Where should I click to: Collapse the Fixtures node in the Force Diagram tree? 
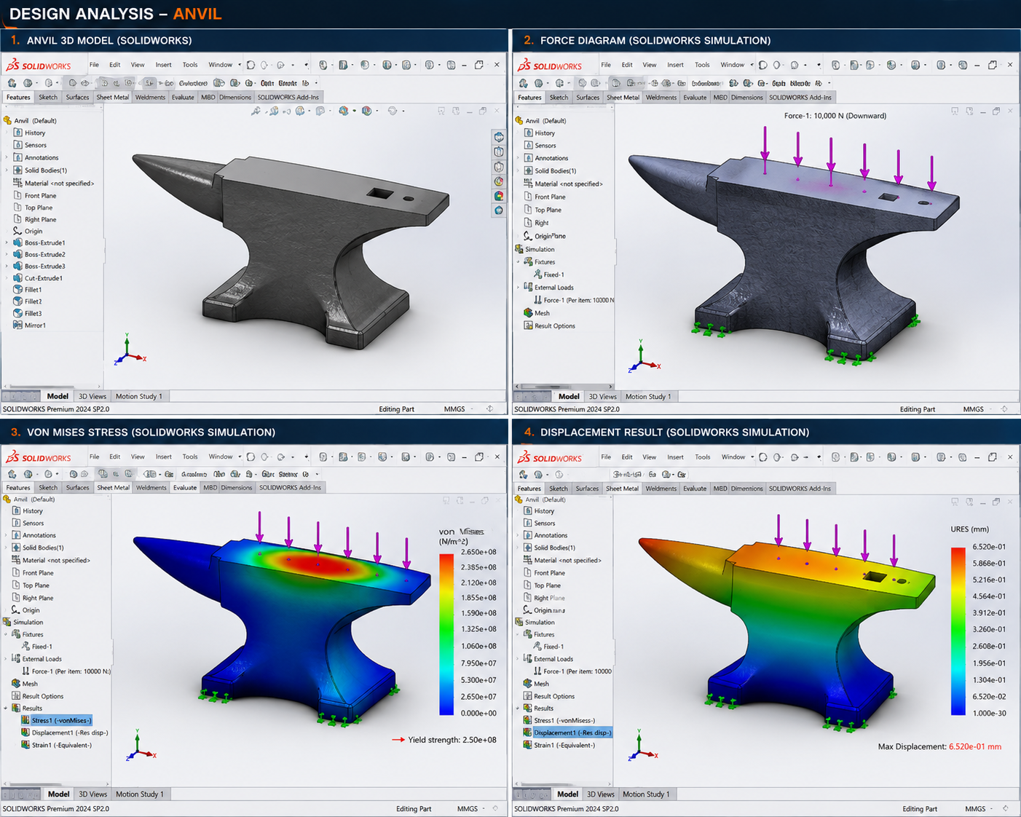(519, 262)
